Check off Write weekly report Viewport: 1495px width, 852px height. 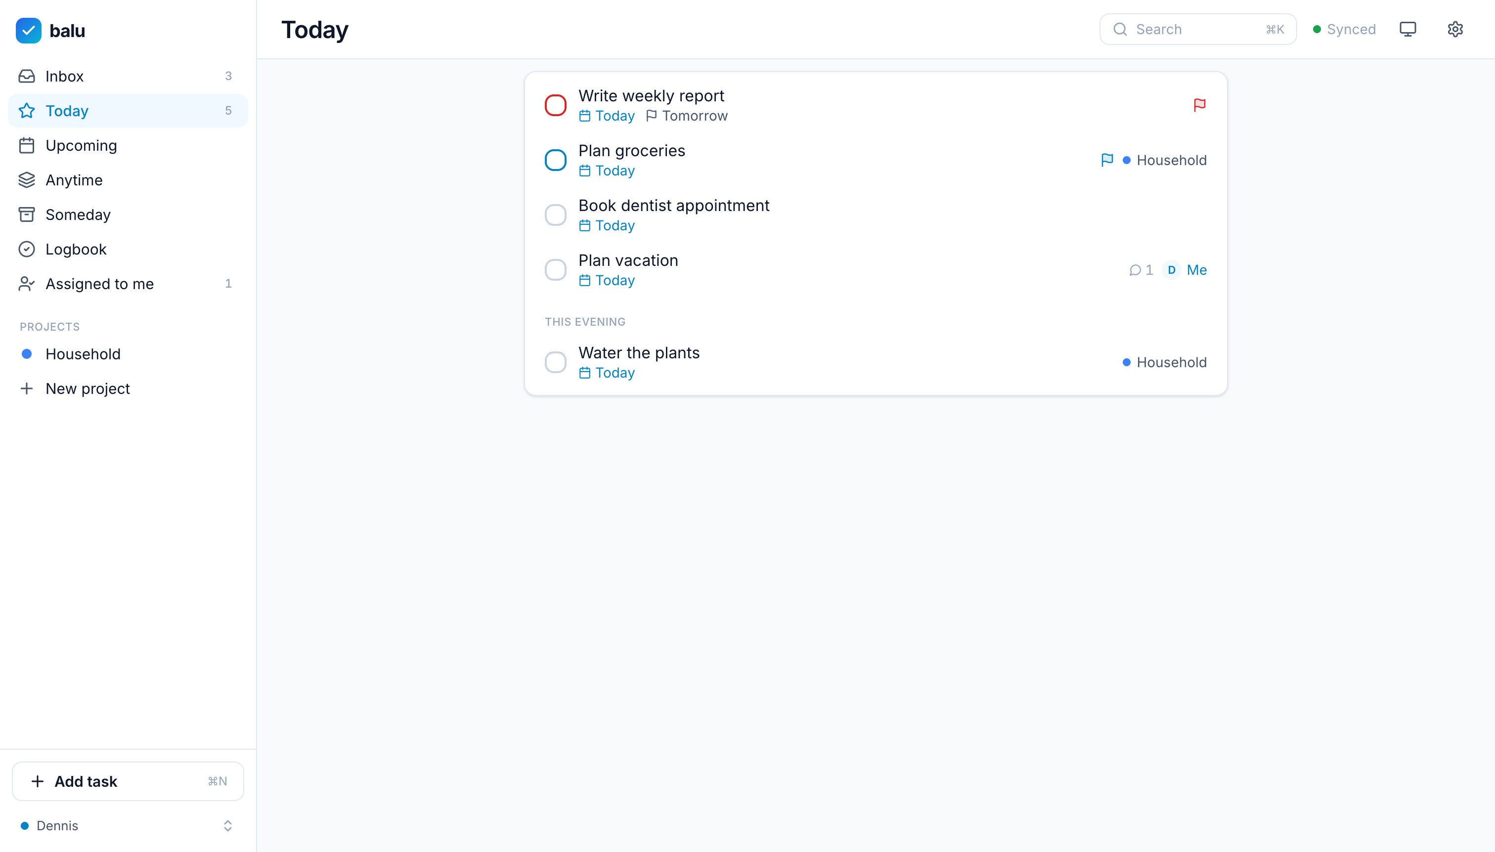coord(556,105)
